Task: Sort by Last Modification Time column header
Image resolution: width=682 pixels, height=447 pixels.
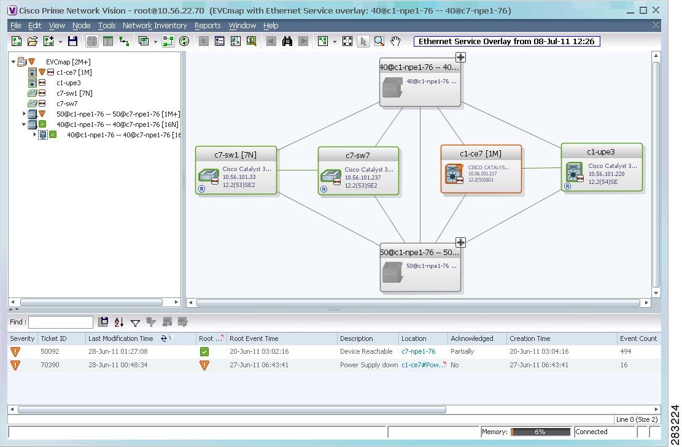Action: pyautogui.click(x=141, y=338)
